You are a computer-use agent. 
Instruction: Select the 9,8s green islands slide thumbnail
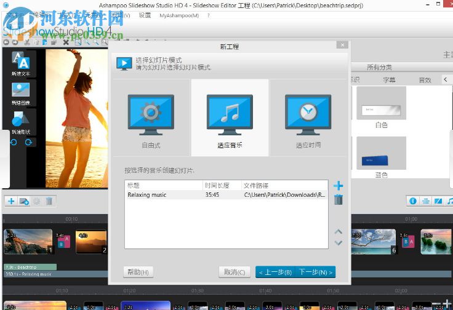click(x=436, y=242)
